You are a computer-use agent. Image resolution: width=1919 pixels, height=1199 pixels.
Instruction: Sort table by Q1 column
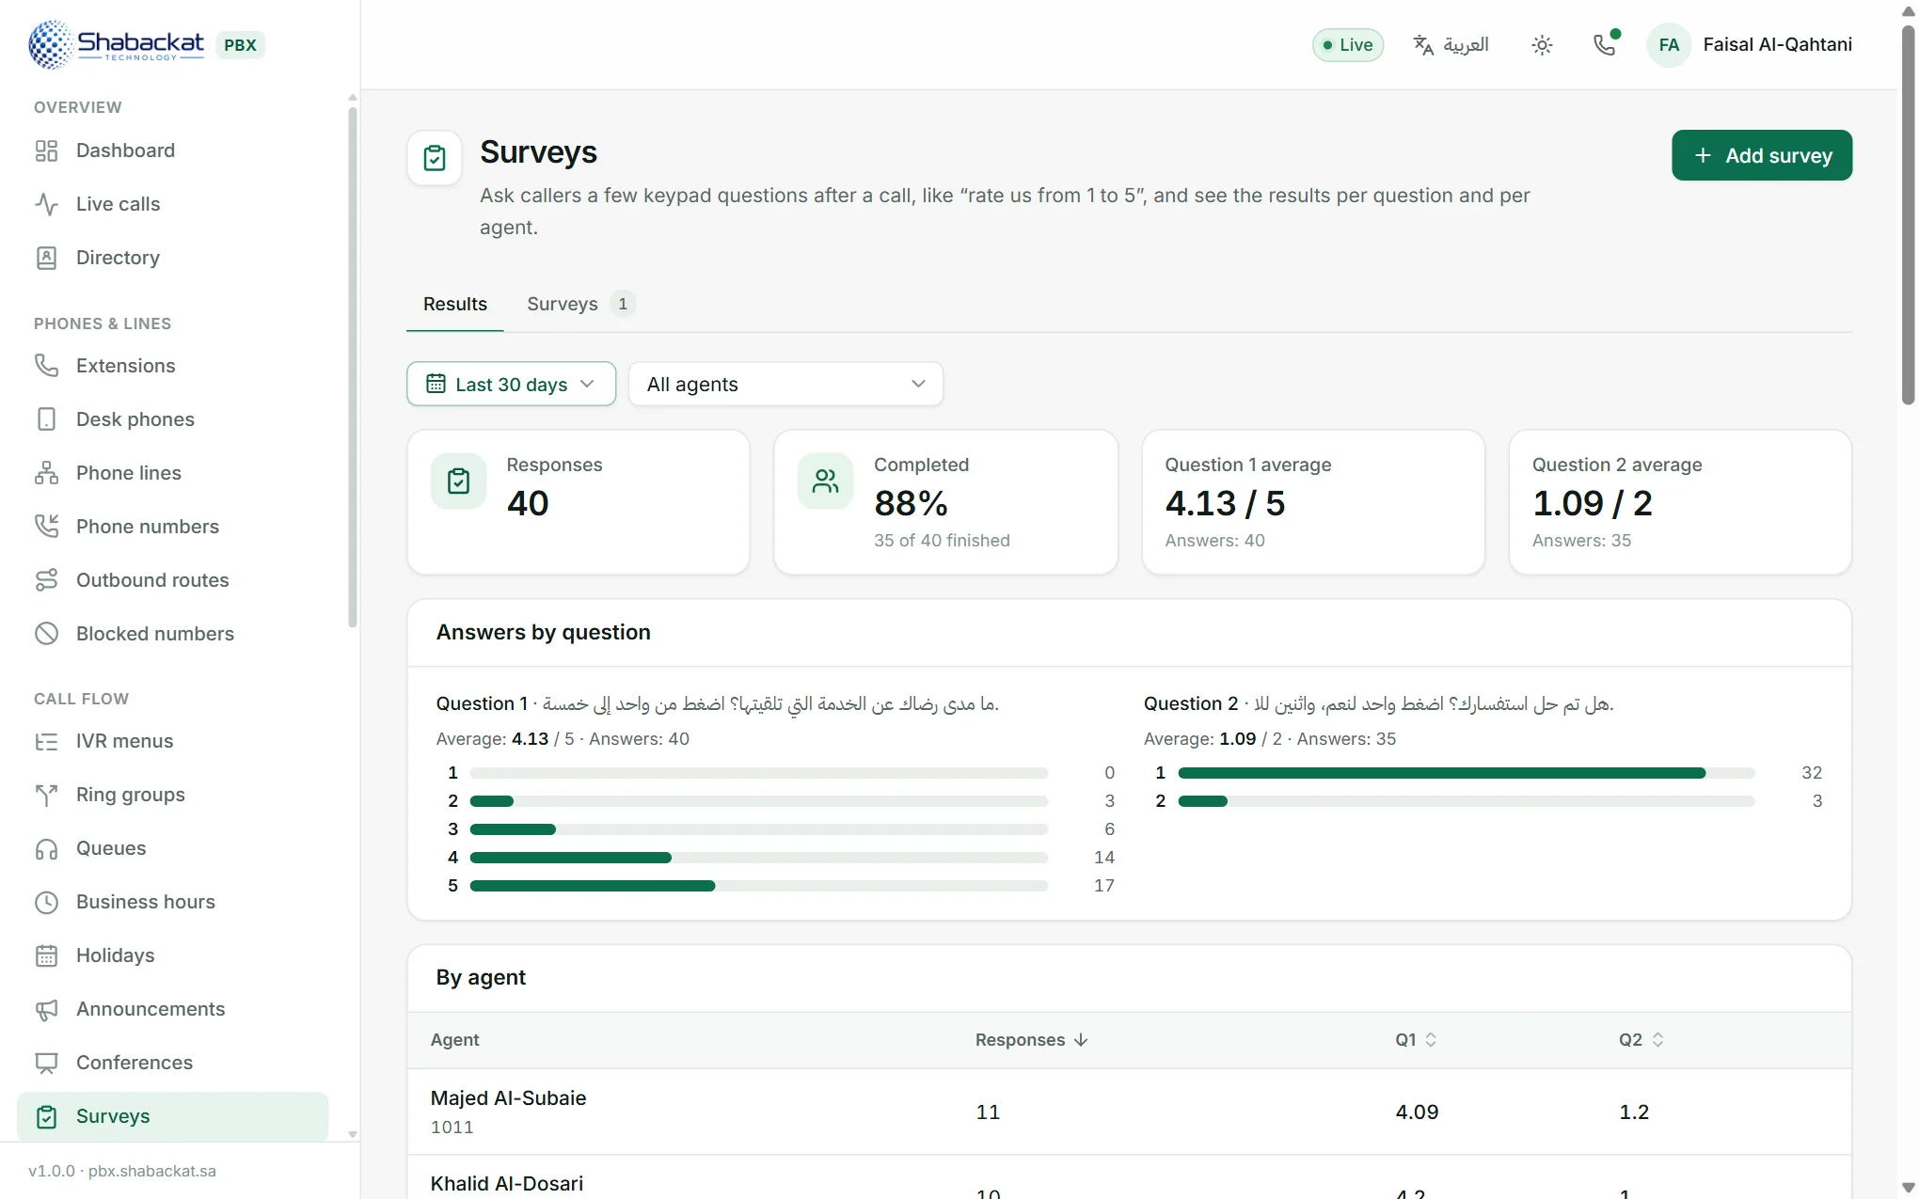pyautogui.click(x=1416, y=1040)
